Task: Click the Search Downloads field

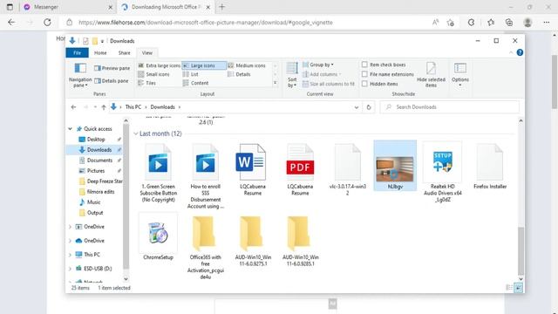Action: 450,107
